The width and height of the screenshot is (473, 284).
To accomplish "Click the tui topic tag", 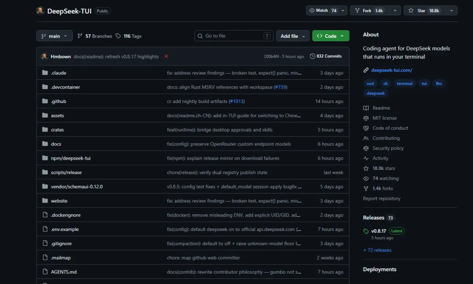I will pos(424,84).
